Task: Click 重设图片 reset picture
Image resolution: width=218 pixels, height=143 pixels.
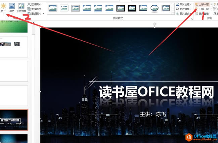Action: [36, 14]
